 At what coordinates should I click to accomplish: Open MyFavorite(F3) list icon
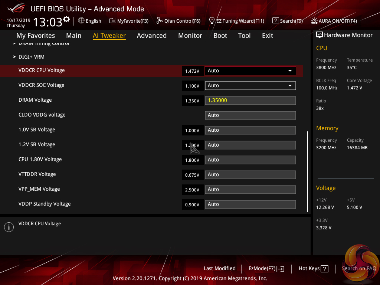[x=113, y=21]
